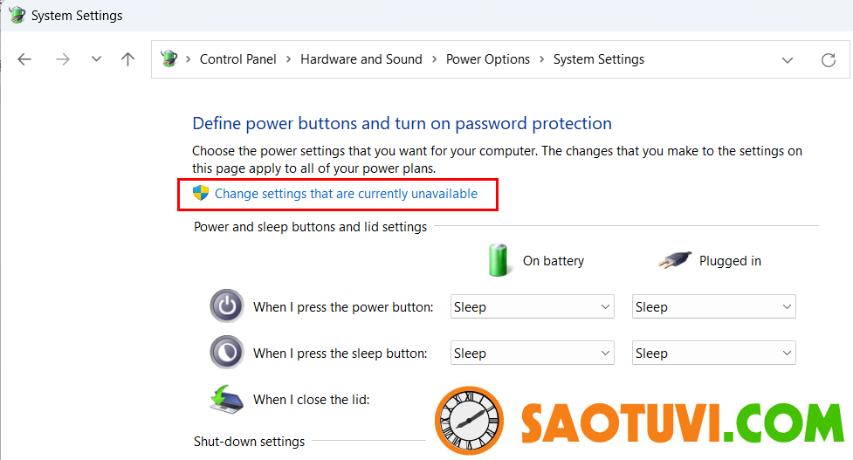Go up one level with up arrow

click(127, 59)
